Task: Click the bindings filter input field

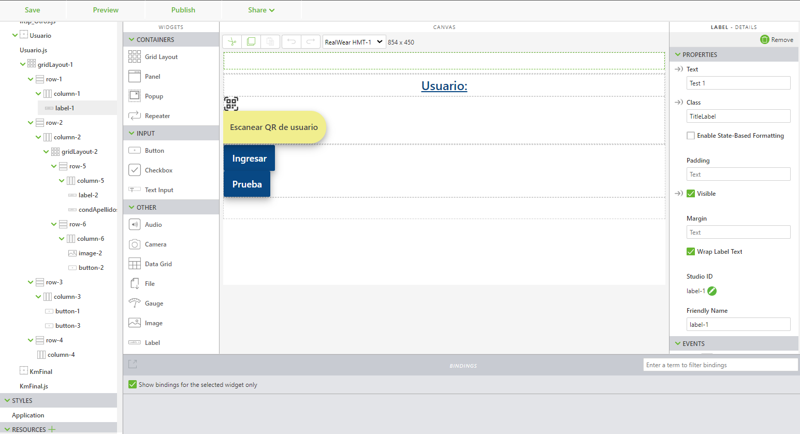Action: pyautogui.click(x=720, y=365)
